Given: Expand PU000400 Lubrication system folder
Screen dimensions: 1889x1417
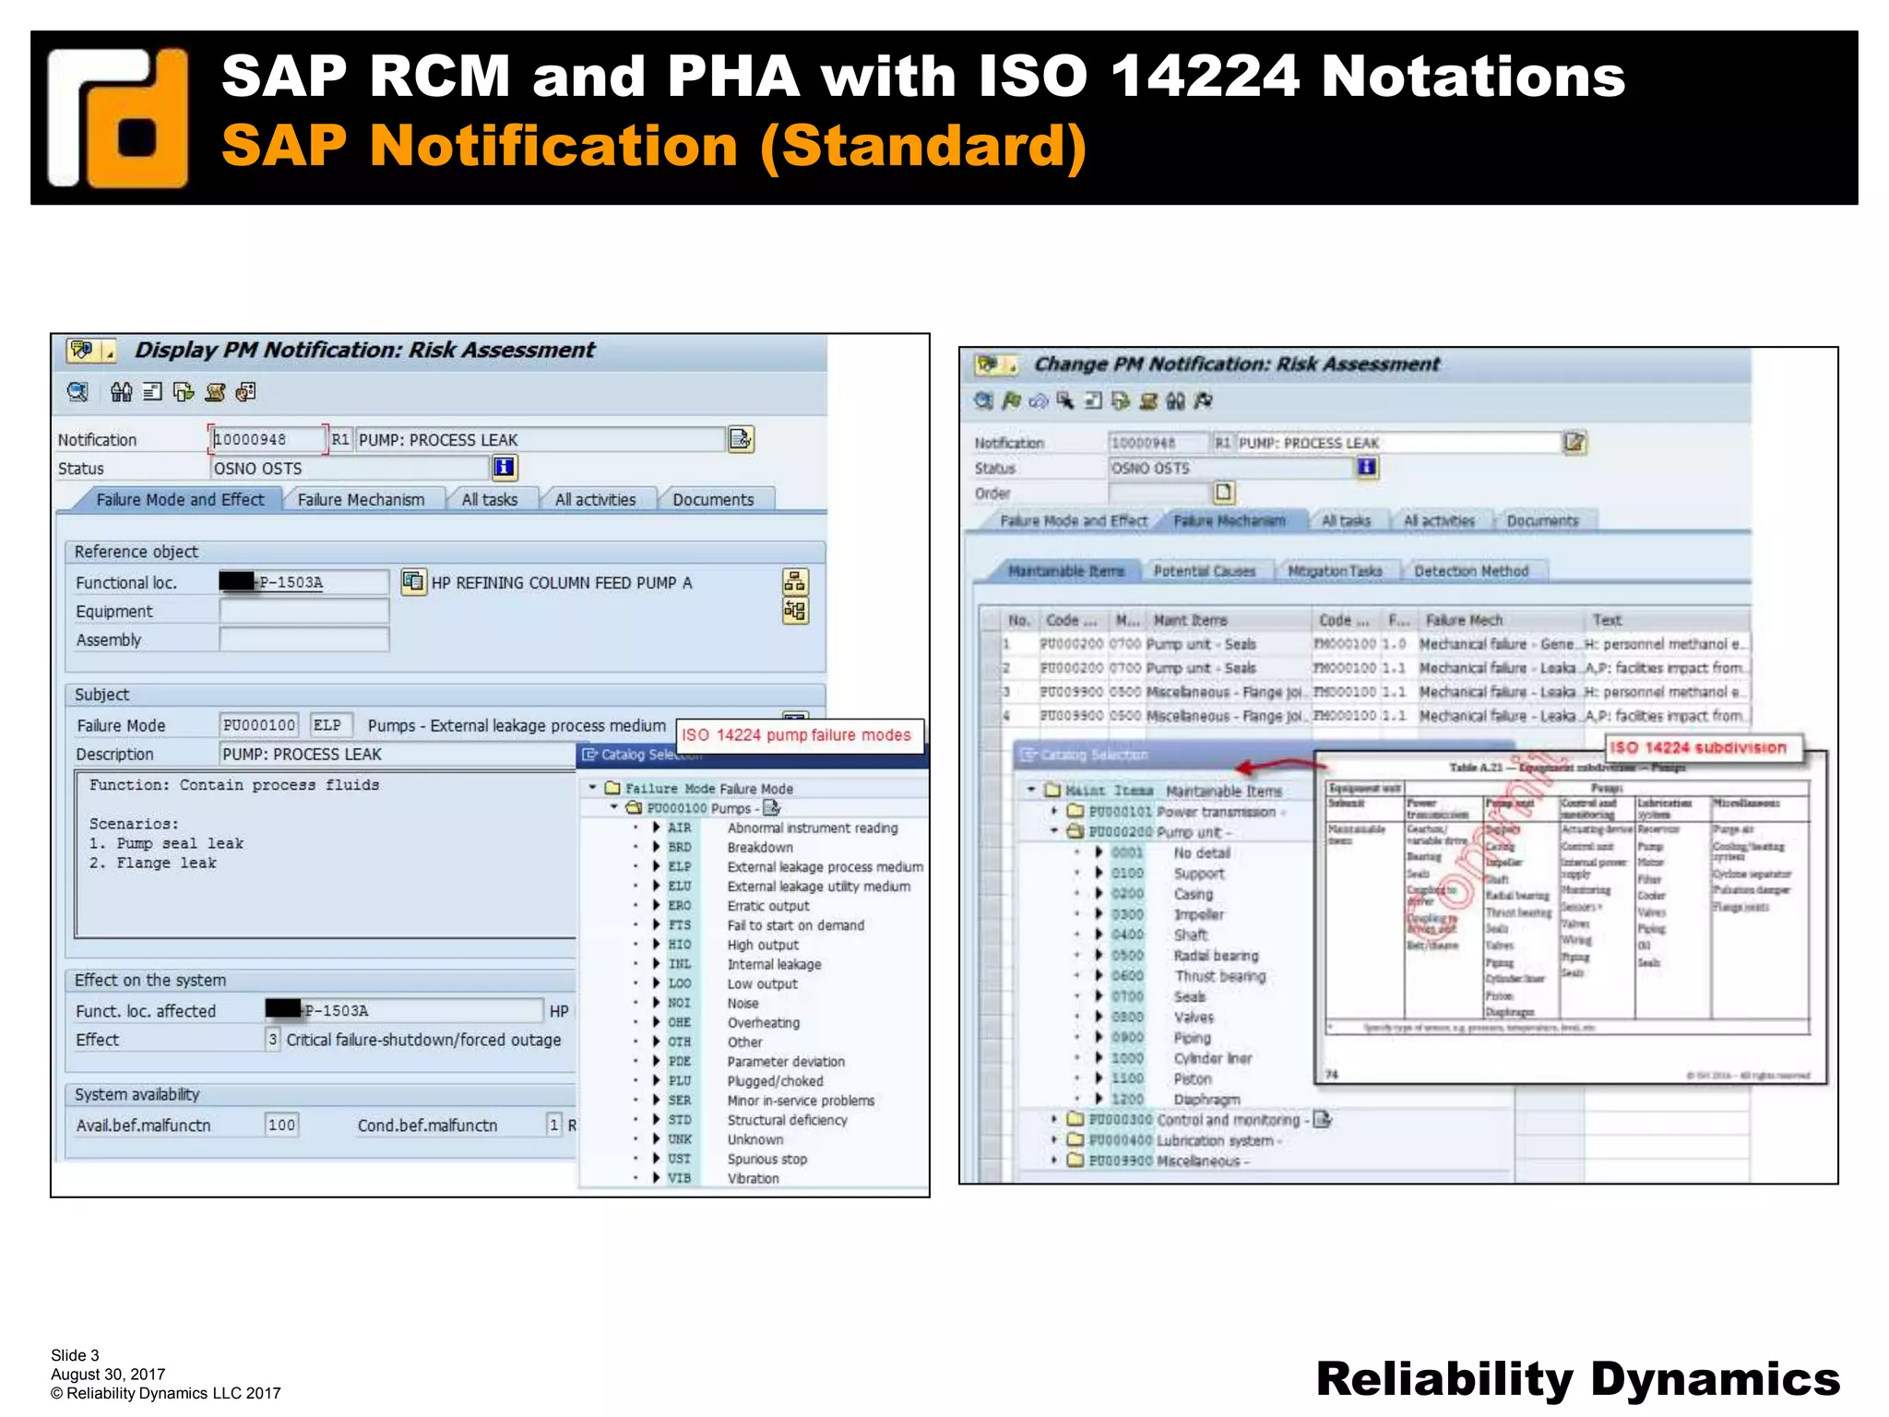Looking at the screenshot, I should pos(1054,1140).
